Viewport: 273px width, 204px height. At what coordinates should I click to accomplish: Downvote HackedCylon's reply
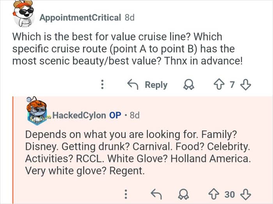pos(246,194)
